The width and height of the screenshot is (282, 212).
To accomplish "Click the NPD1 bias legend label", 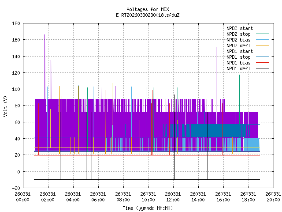I will [238, 62].
